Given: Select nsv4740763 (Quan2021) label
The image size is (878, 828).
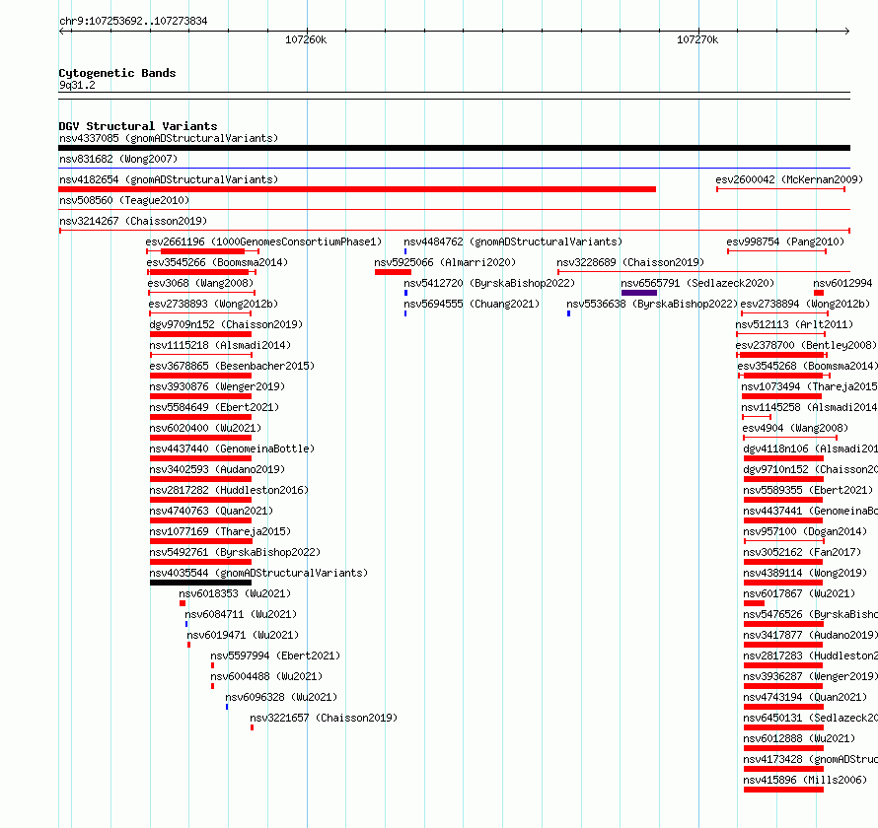Looking at the screenshot, I should tap(211, 511).
